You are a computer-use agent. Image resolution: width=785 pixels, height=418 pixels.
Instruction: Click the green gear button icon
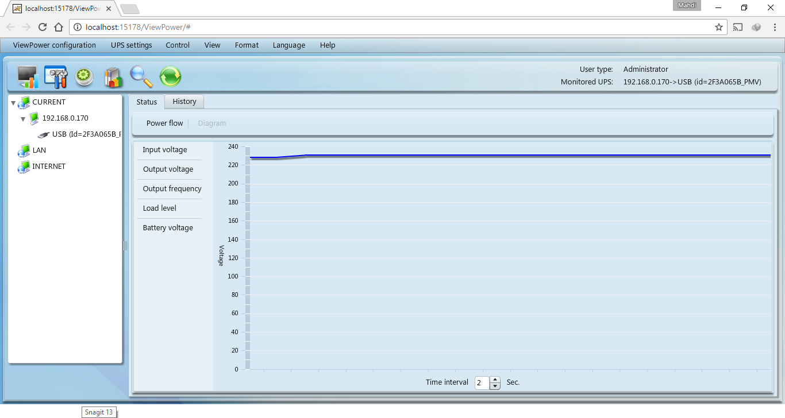(84, 77)
